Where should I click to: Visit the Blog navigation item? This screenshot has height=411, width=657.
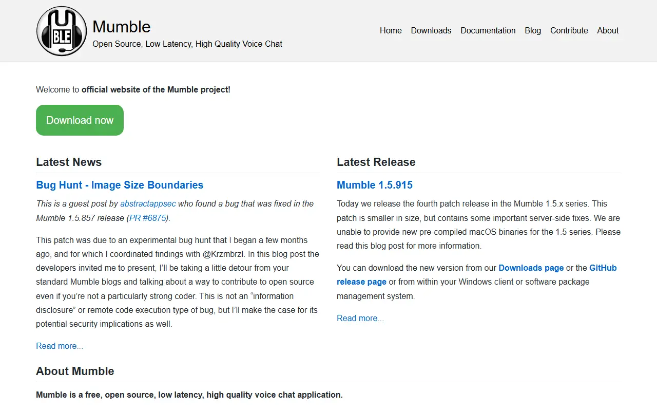click(533, 31)
